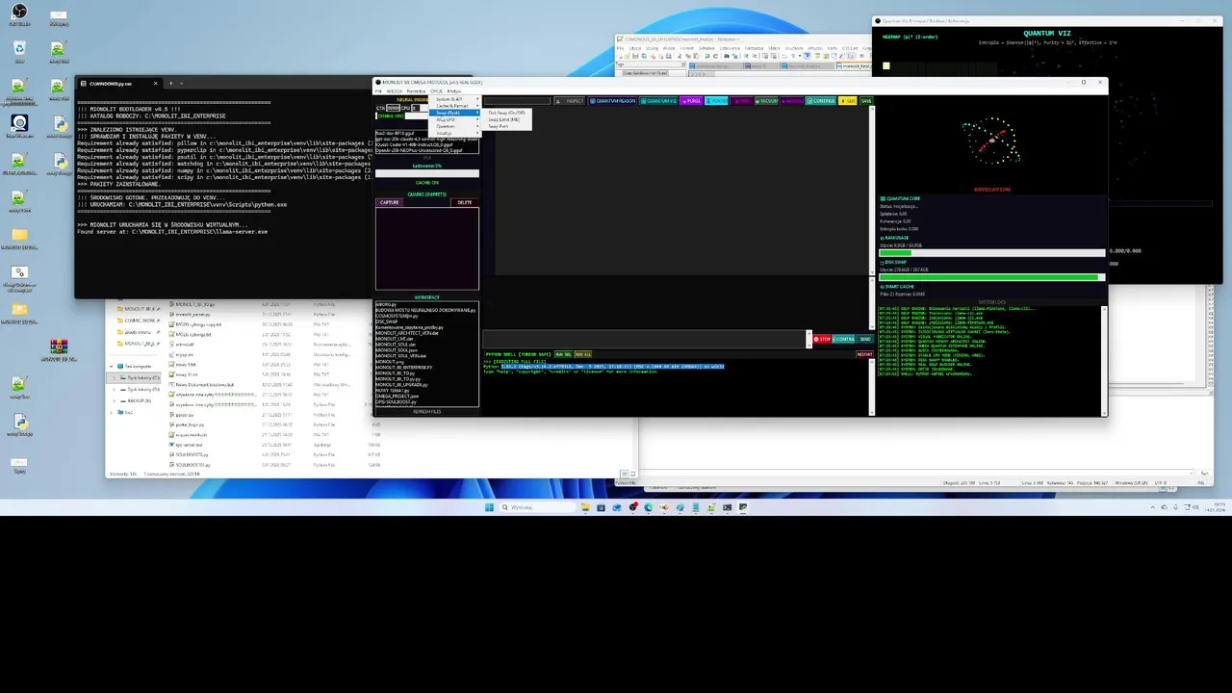Toggle Disk Swap (On/Off) menu entry

506,113
